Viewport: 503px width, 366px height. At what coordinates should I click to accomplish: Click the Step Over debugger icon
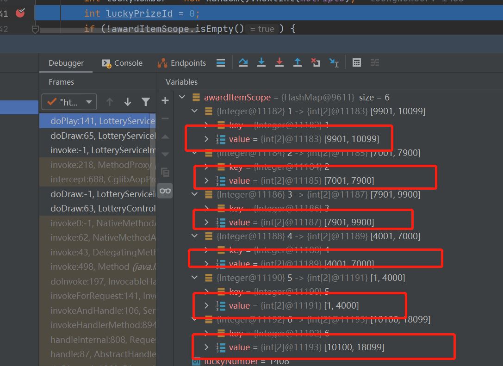[x=243, y=63]
